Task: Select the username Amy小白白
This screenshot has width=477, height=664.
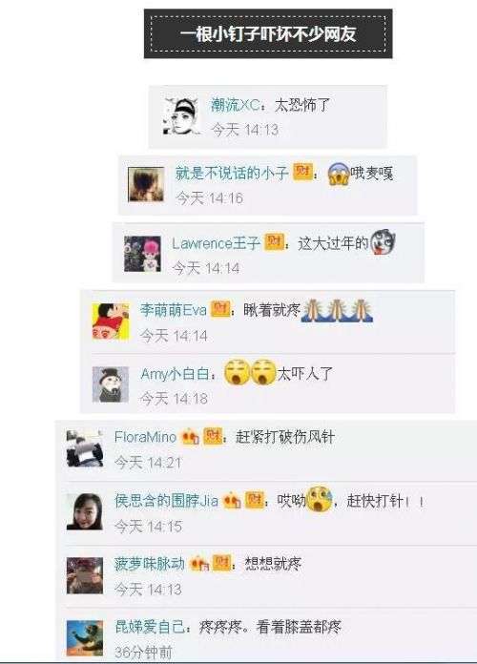Action: coord(176,374)
